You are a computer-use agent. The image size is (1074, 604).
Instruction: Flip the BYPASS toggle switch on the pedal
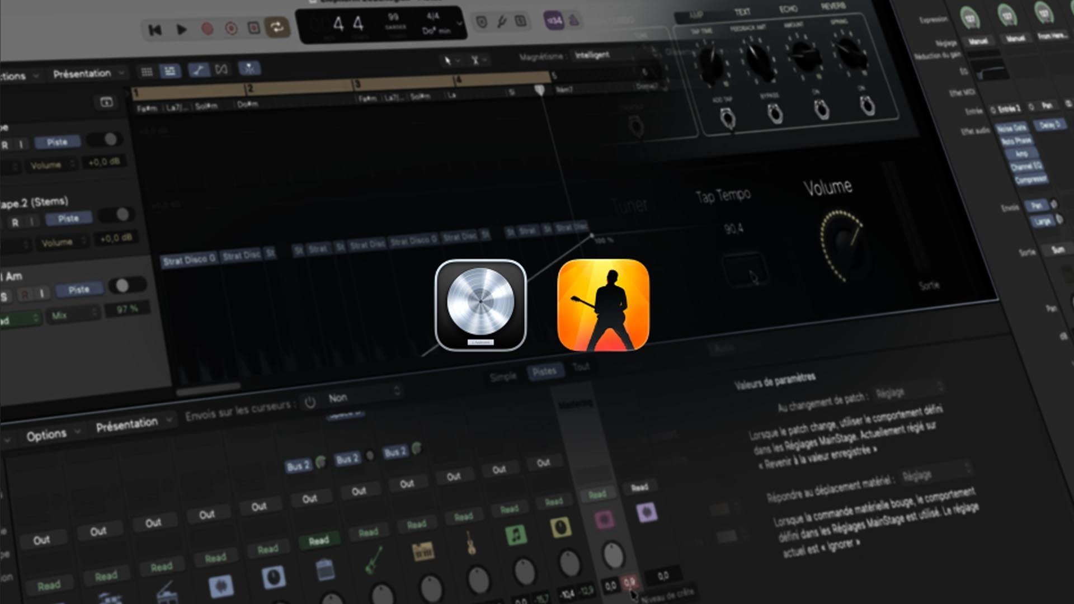click(x=774, y=114)
